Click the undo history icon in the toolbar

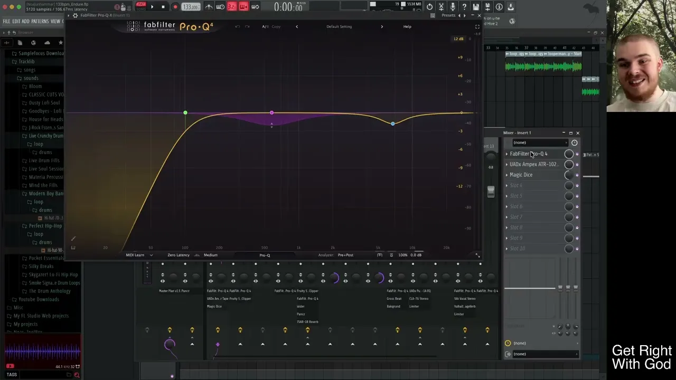(429, 7)
